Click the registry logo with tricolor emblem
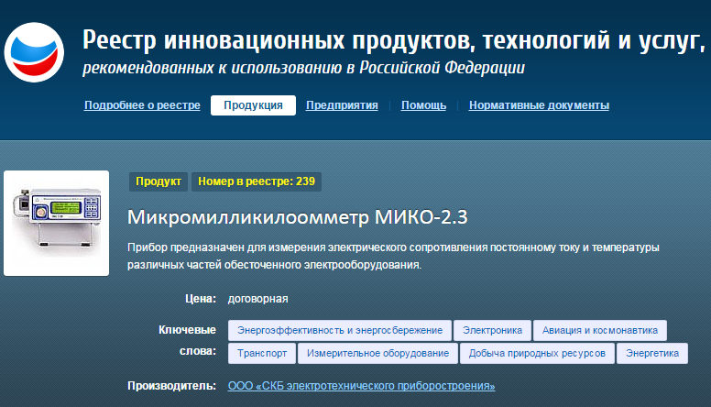The width and height of the screenshot is (711, 407). point(34,52)
